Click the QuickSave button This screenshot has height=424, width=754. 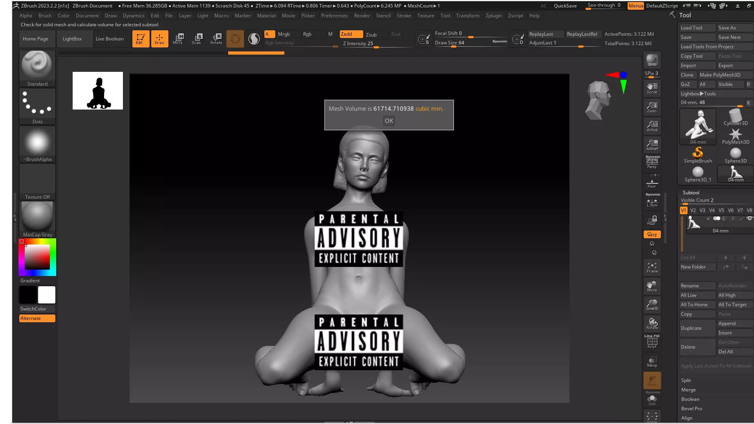(x=565, y=6)
